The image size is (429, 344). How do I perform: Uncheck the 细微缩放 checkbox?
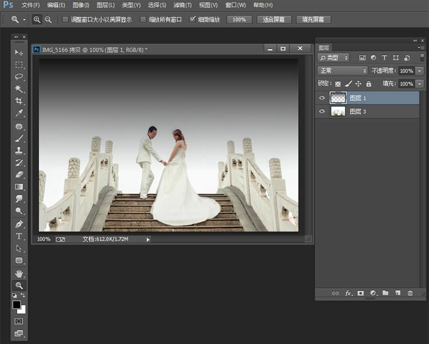coord(193,19)
